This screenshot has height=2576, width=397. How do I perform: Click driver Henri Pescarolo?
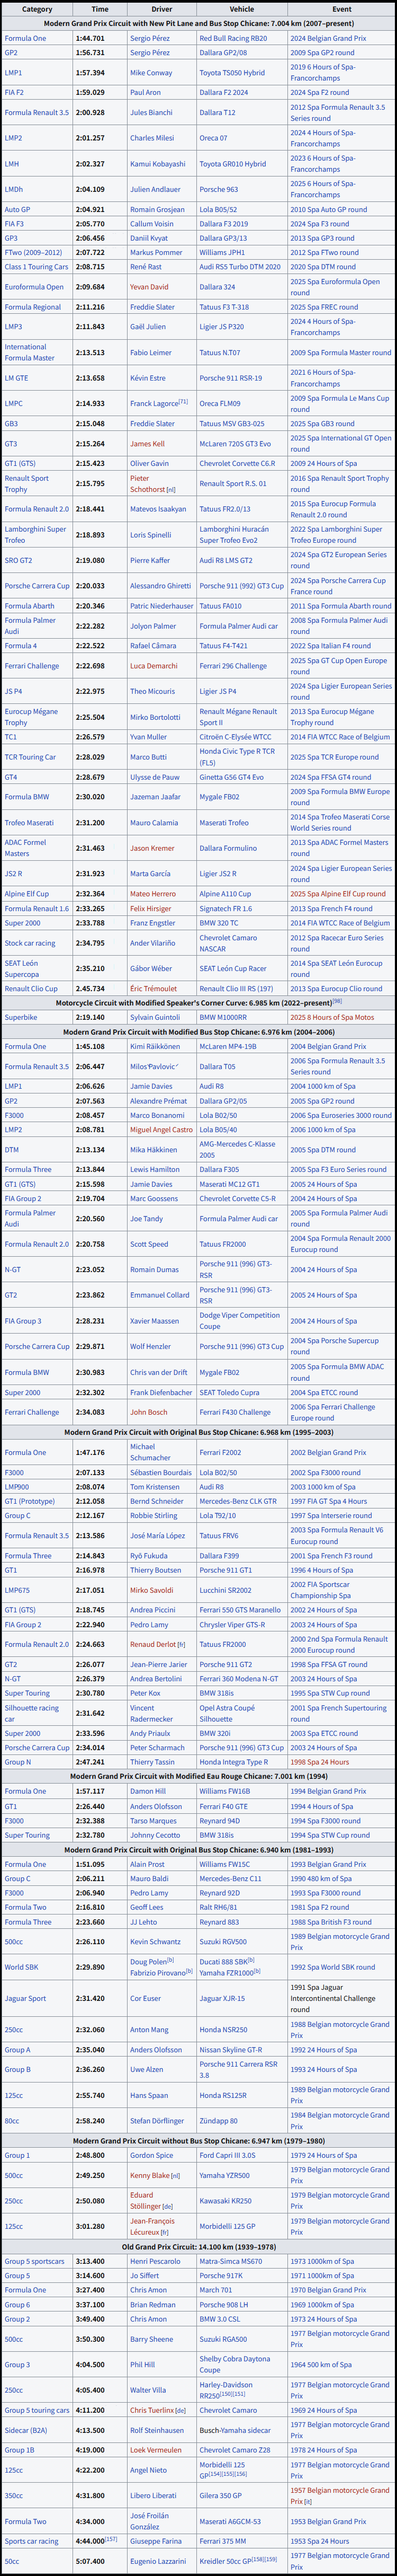pos(155,2261)
